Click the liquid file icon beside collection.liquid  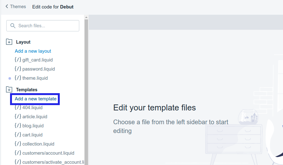pyautogui.click(x=18, y=144)
